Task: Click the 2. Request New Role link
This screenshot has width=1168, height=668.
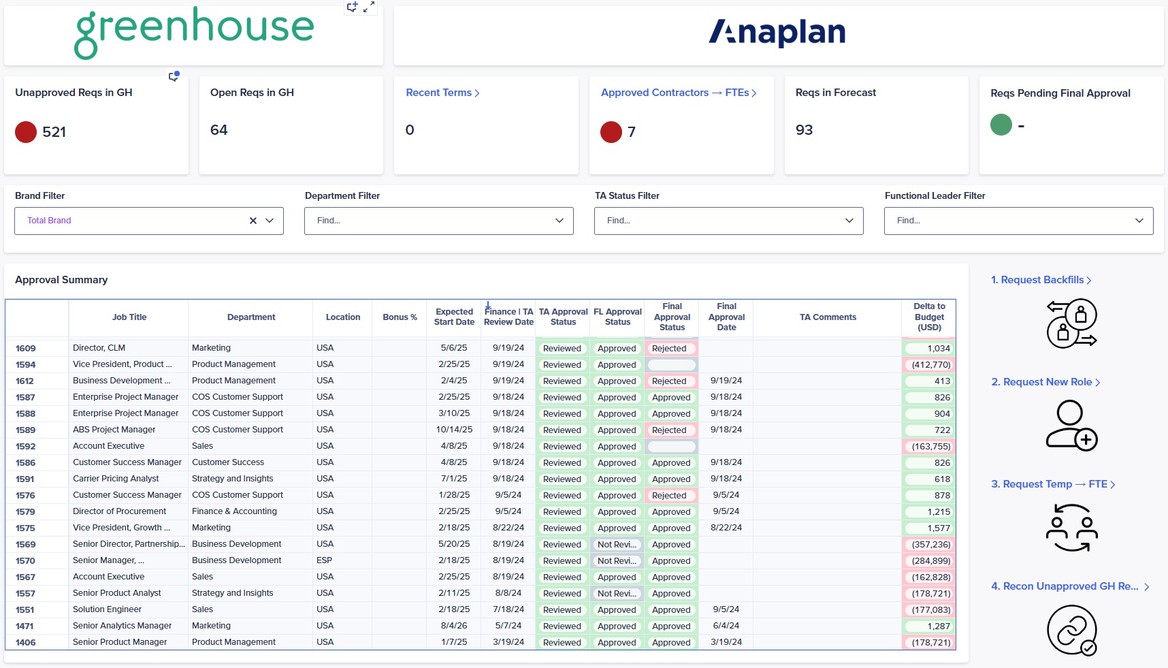Action: (1045, 382)
